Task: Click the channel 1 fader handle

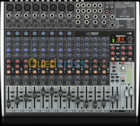Action: (8, 103)
